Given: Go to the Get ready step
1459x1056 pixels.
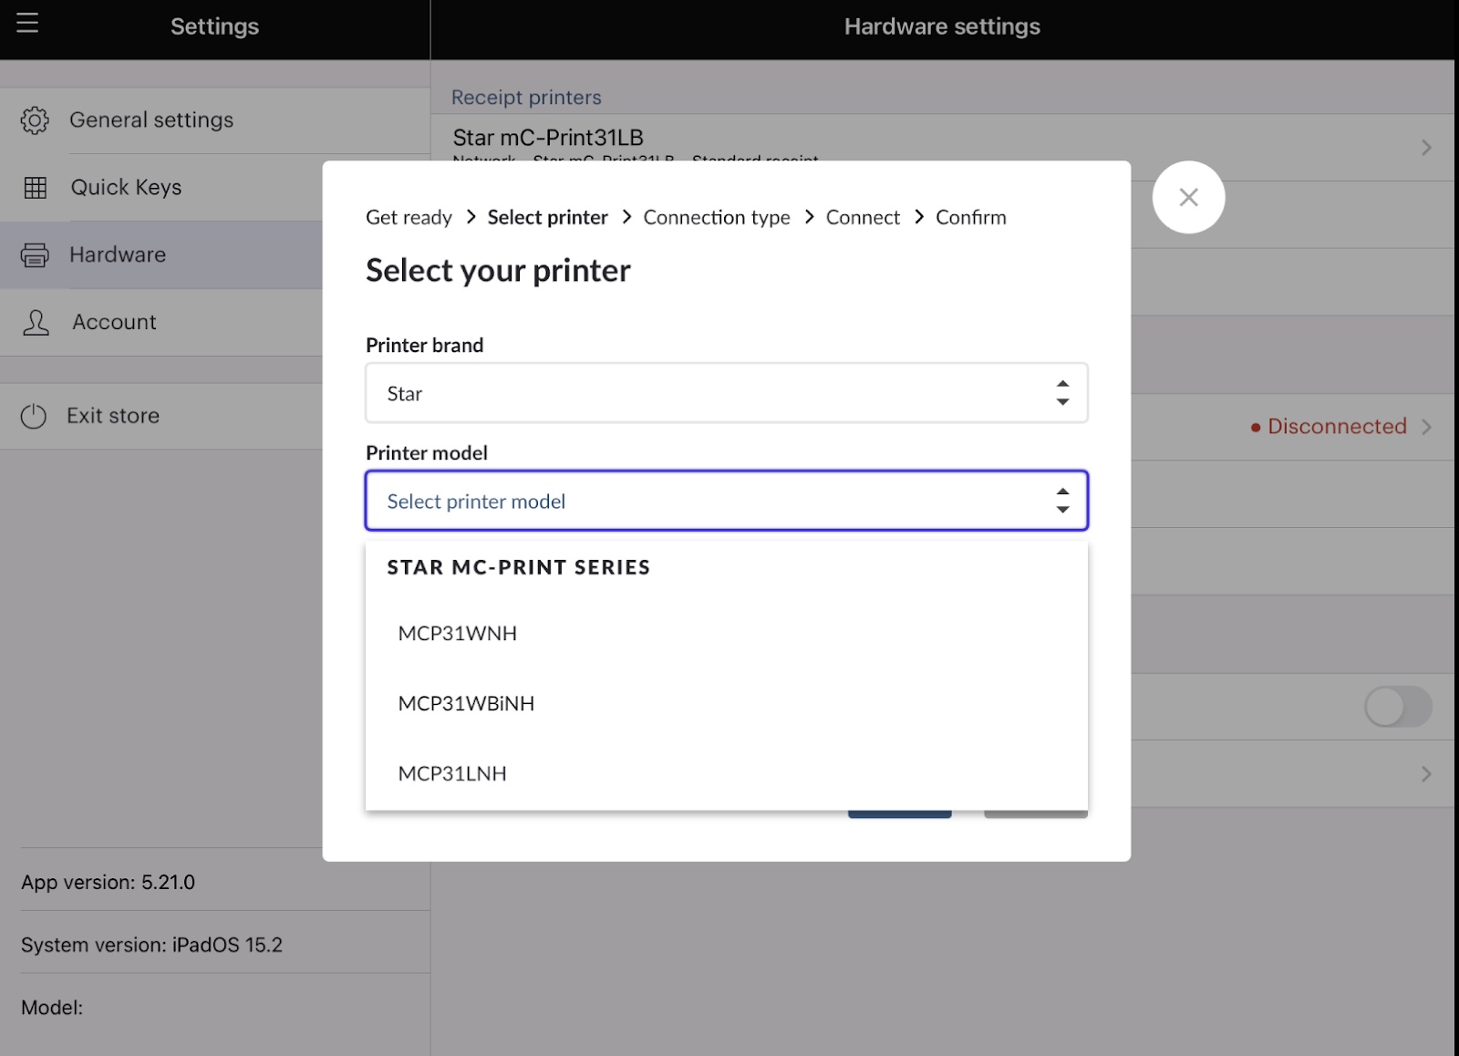Looking at the screenshot, I should coord(409,217).
